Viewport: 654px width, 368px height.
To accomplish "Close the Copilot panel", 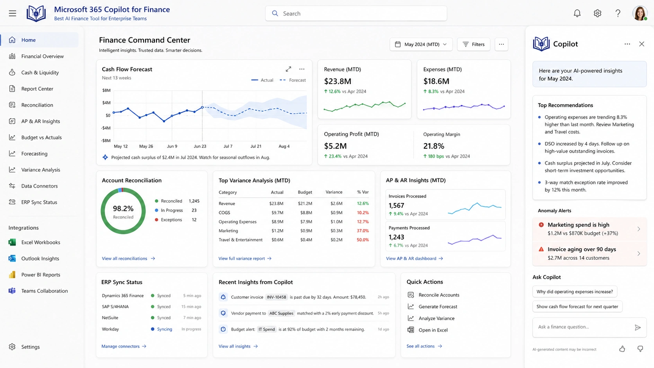I will click(x=641, y=44).
